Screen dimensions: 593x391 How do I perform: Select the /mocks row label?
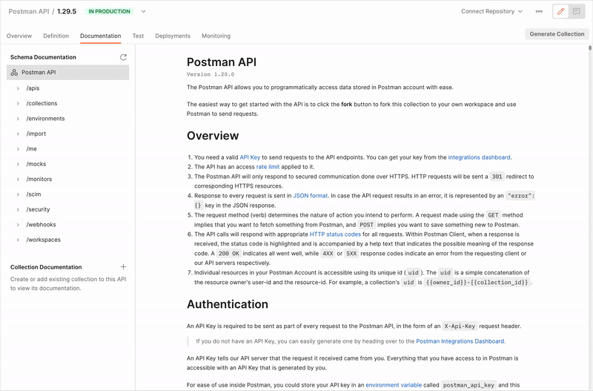(36, 164)
